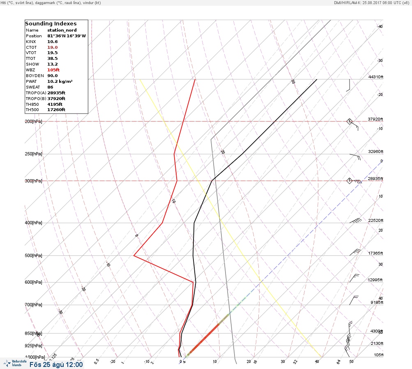Click the 'Hiti (°C, svört lína)' header caption
The width and height of the screenshot is (412, 369).
[17, 2]
